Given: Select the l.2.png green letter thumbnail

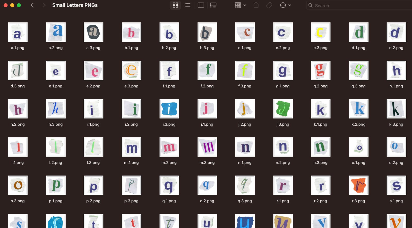Looking at the screenshot, I should [56, 147].
